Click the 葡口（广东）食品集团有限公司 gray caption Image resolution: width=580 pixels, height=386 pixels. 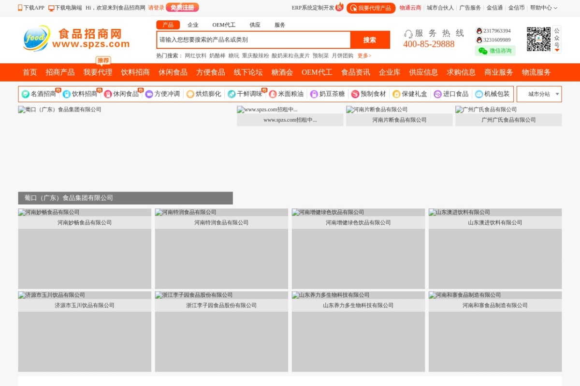tap(126, 198)
